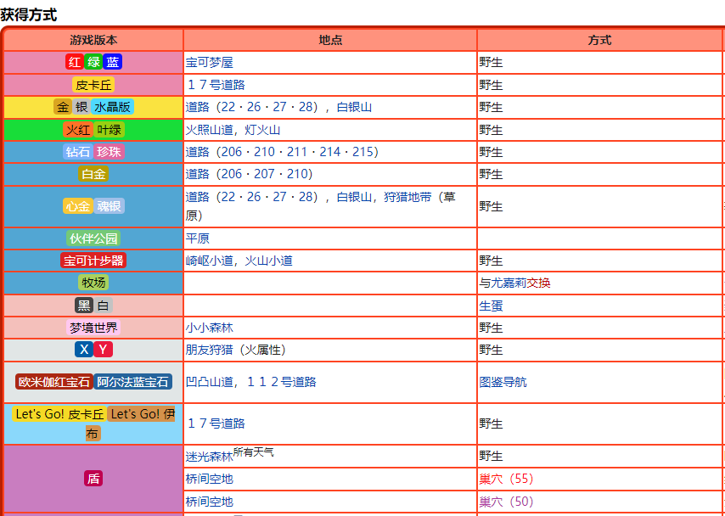The height and width of the screenshot is (516, 725).
Task: Open the 绿 game version badge
Action: 93,62
